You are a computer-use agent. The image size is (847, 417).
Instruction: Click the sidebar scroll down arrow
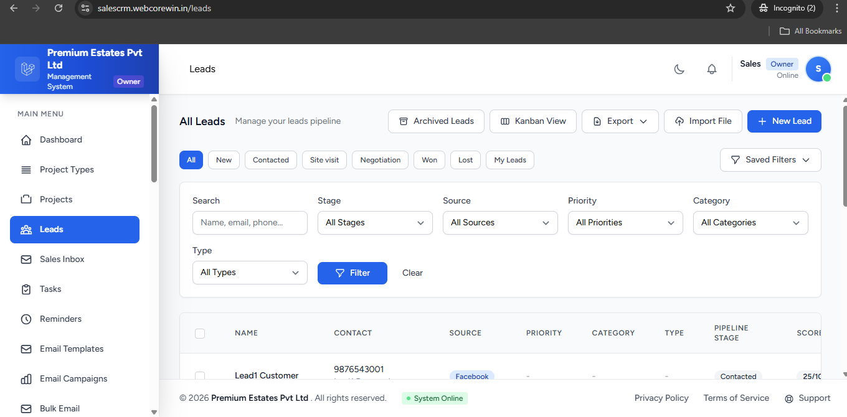click(x=154, y=412)
